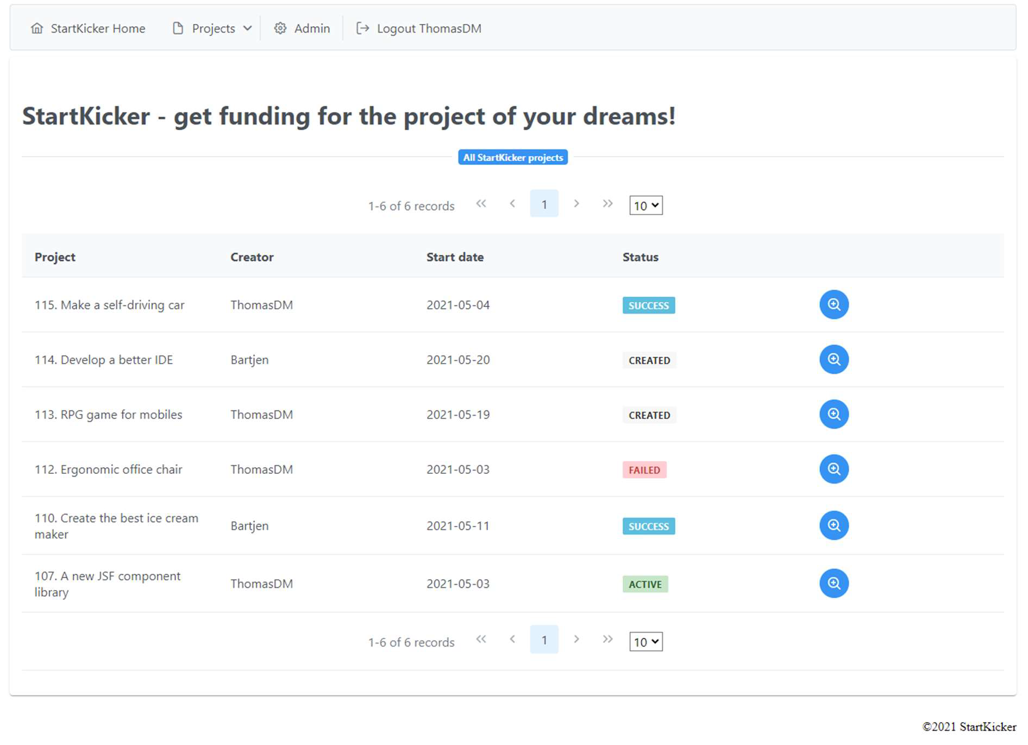Screen dimensions: 1028x745
Task: Open the Projects menu
Action: (212, 28)
